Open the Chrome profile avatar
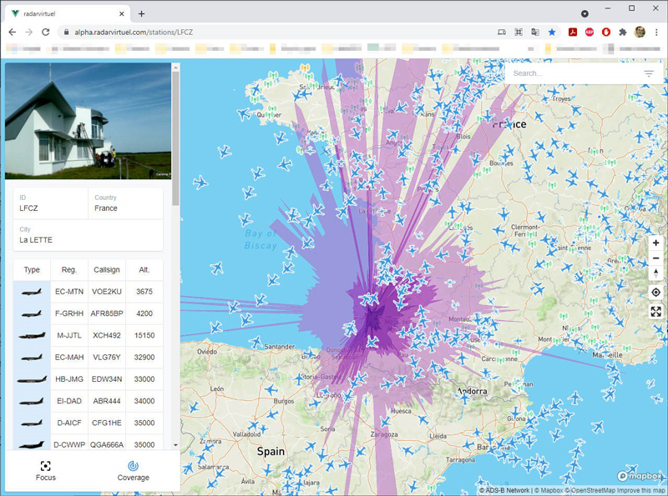The image size is (668, 496). click(x=640, y=32)
